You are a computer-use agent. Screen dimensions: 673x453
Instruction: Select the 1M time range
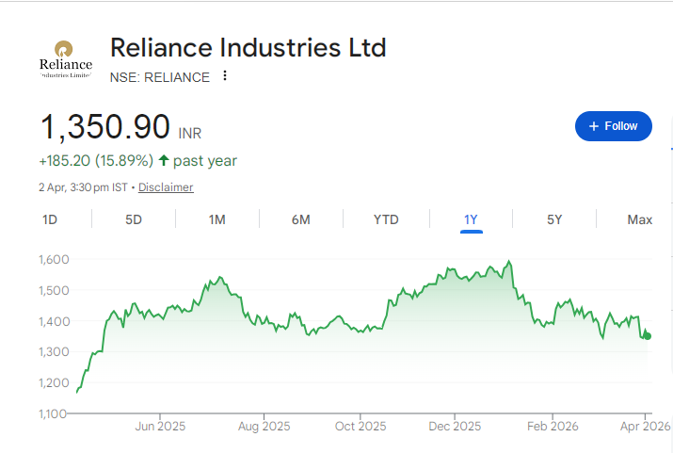(217, 219)
